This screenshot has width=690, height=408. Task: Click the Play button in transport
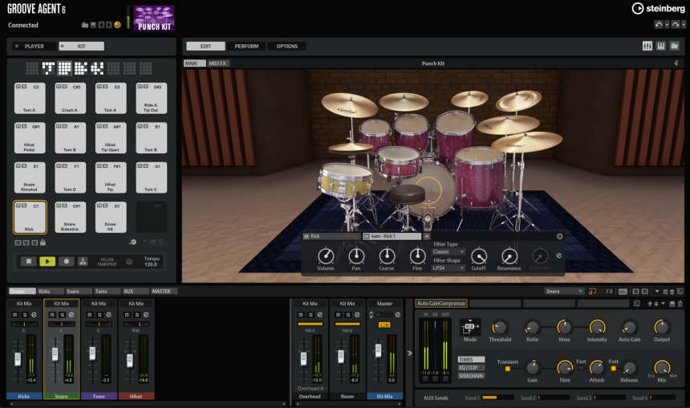pyautogui.click(x=47, y=261)
